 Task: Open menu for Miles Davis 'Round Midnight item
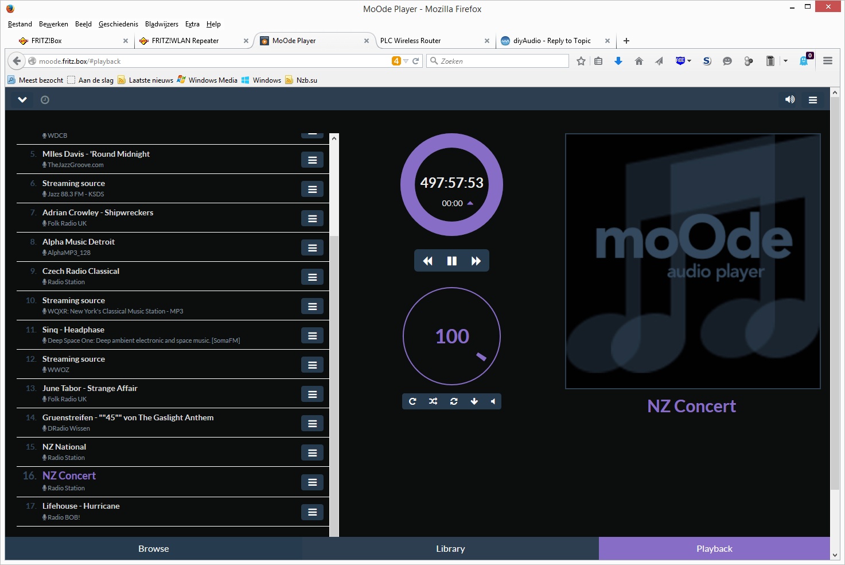313,160
